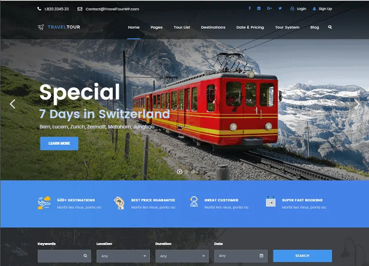Click the Login link

click(301, 9)
